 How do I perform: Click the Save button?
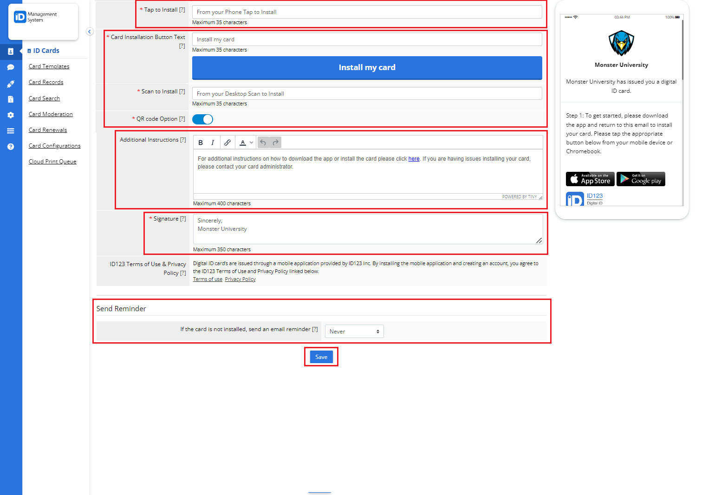pos(321,357)
